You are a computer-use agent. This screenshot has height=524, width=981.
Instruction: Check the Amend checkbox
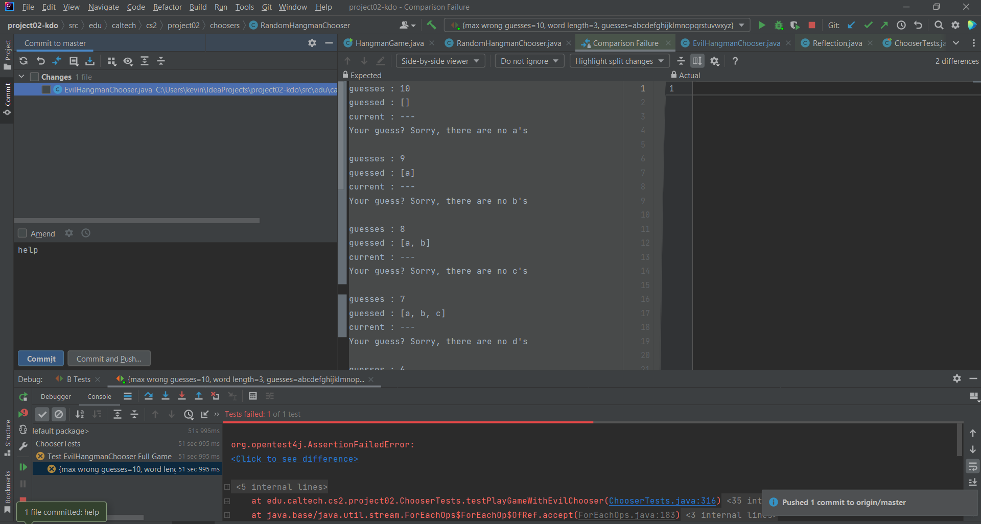22,233
